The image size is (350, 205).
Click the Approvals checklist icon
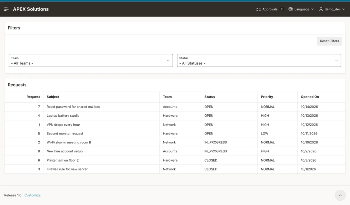[x=258, y=9]
